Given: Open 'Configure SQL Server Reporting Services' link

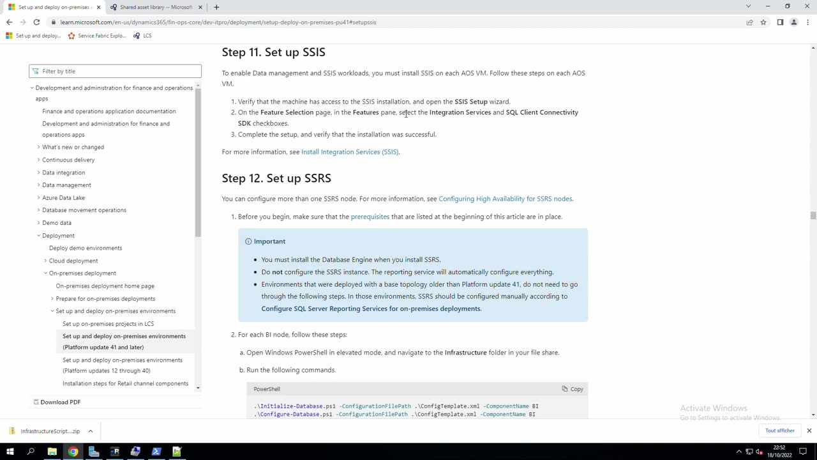Looking at the screenshot, I should click(x=371, y=309).
